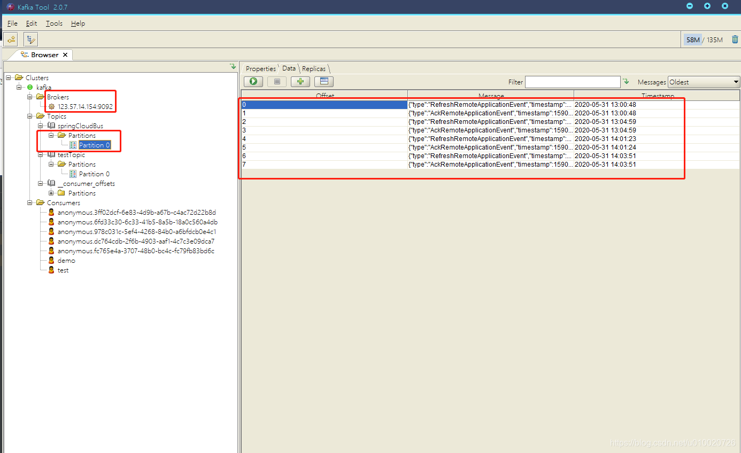Collapse the Consumers folder
The image size is (741, 453).
pyautogui.click(x=30, y=202)
